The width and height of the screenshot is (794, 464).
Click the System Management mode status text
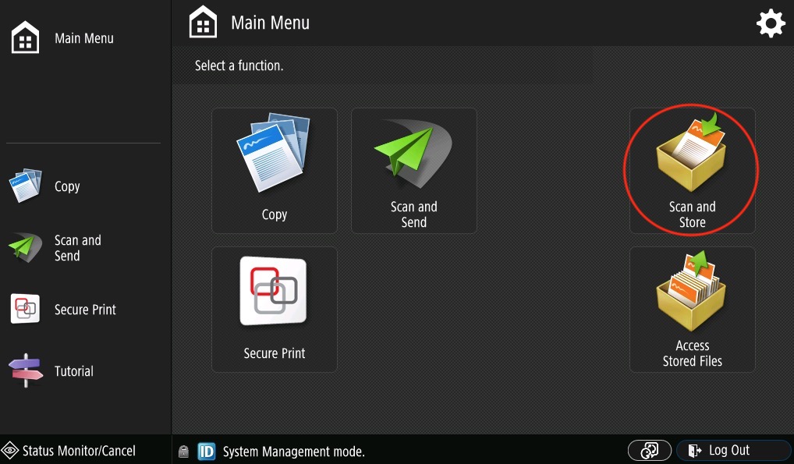coord(293,452)
